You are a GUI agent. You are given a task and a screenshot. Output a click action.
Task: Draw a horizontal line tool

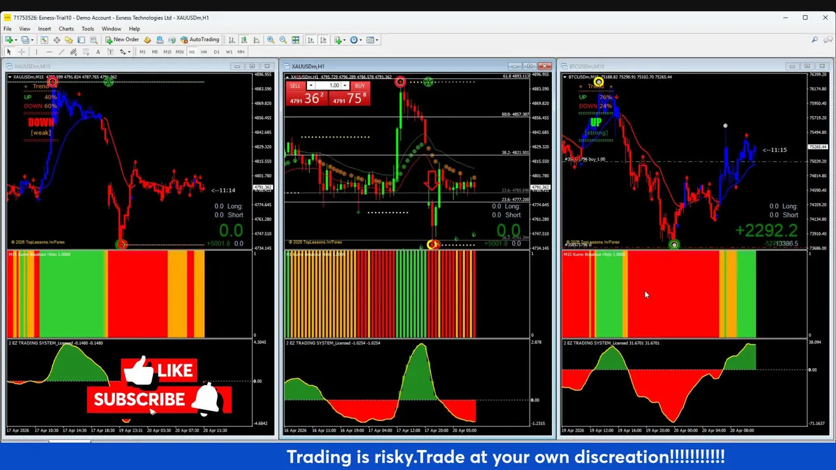[x=49, y=52]
